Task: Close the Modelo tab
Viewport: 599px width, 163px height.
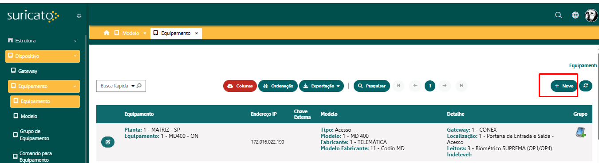Action: point(145,33)
